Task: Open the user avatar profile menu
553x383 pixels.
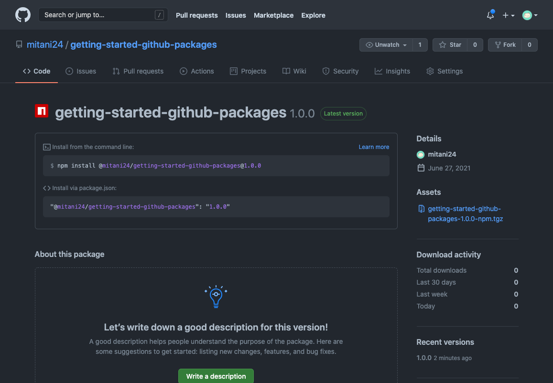Action: [530, 15]
